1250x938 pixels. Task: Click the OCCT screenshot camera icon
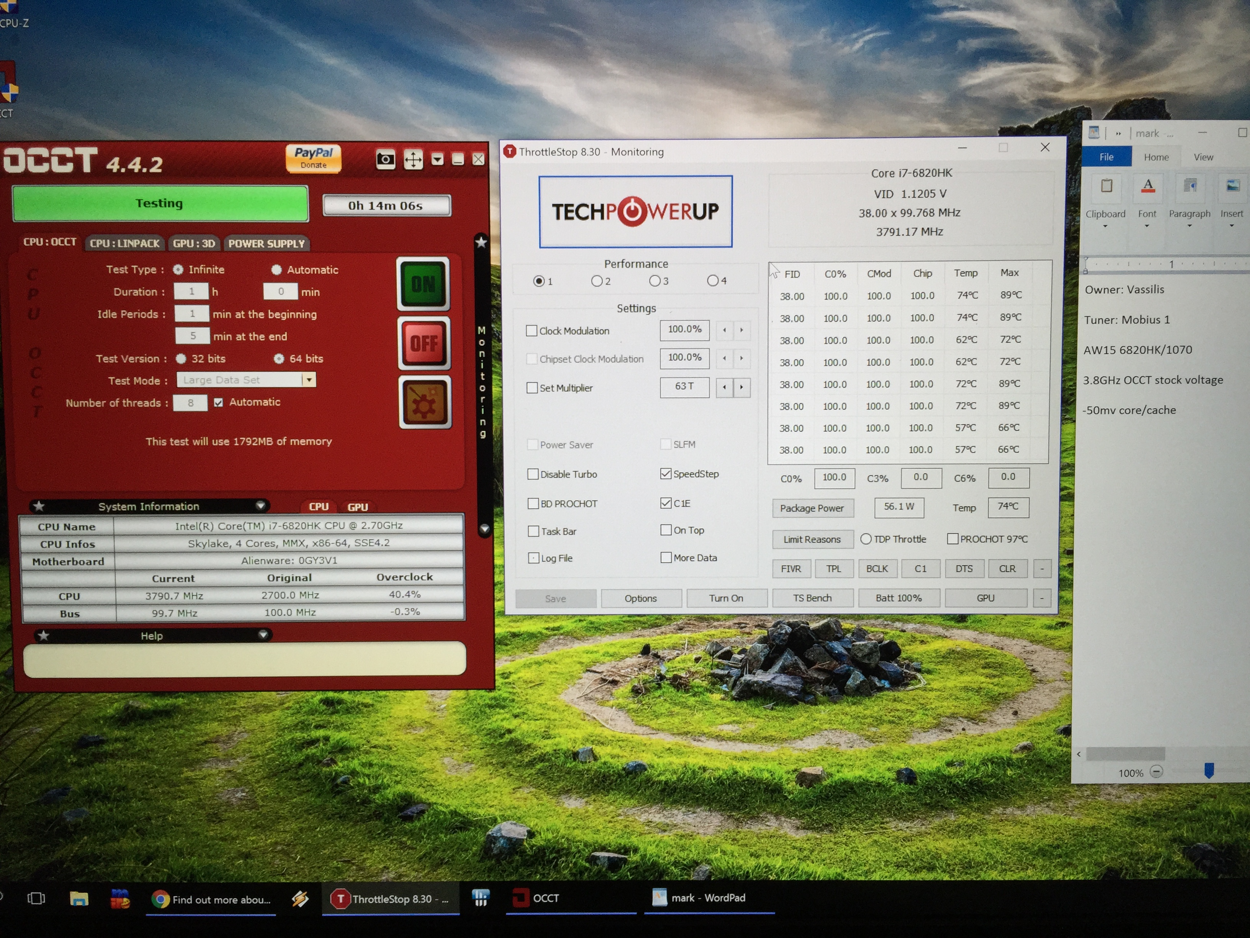tap(385, 159)
